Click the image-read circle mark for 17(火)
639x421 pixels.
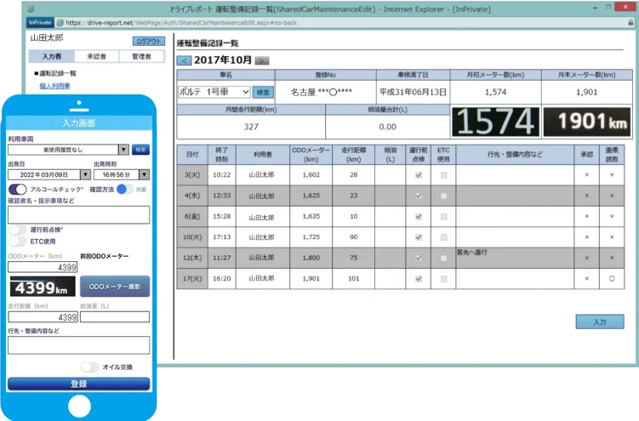coord(611,278)
